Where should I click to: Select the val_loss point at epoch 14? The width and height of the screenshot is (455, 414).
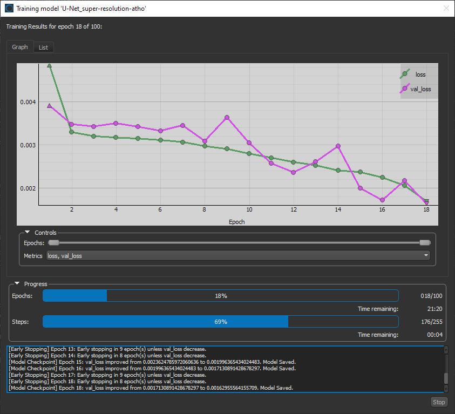coord(338,146)
